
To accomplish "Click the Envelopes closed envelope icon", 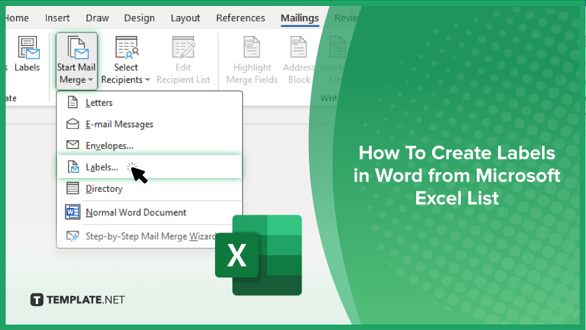I will [73, 145].
